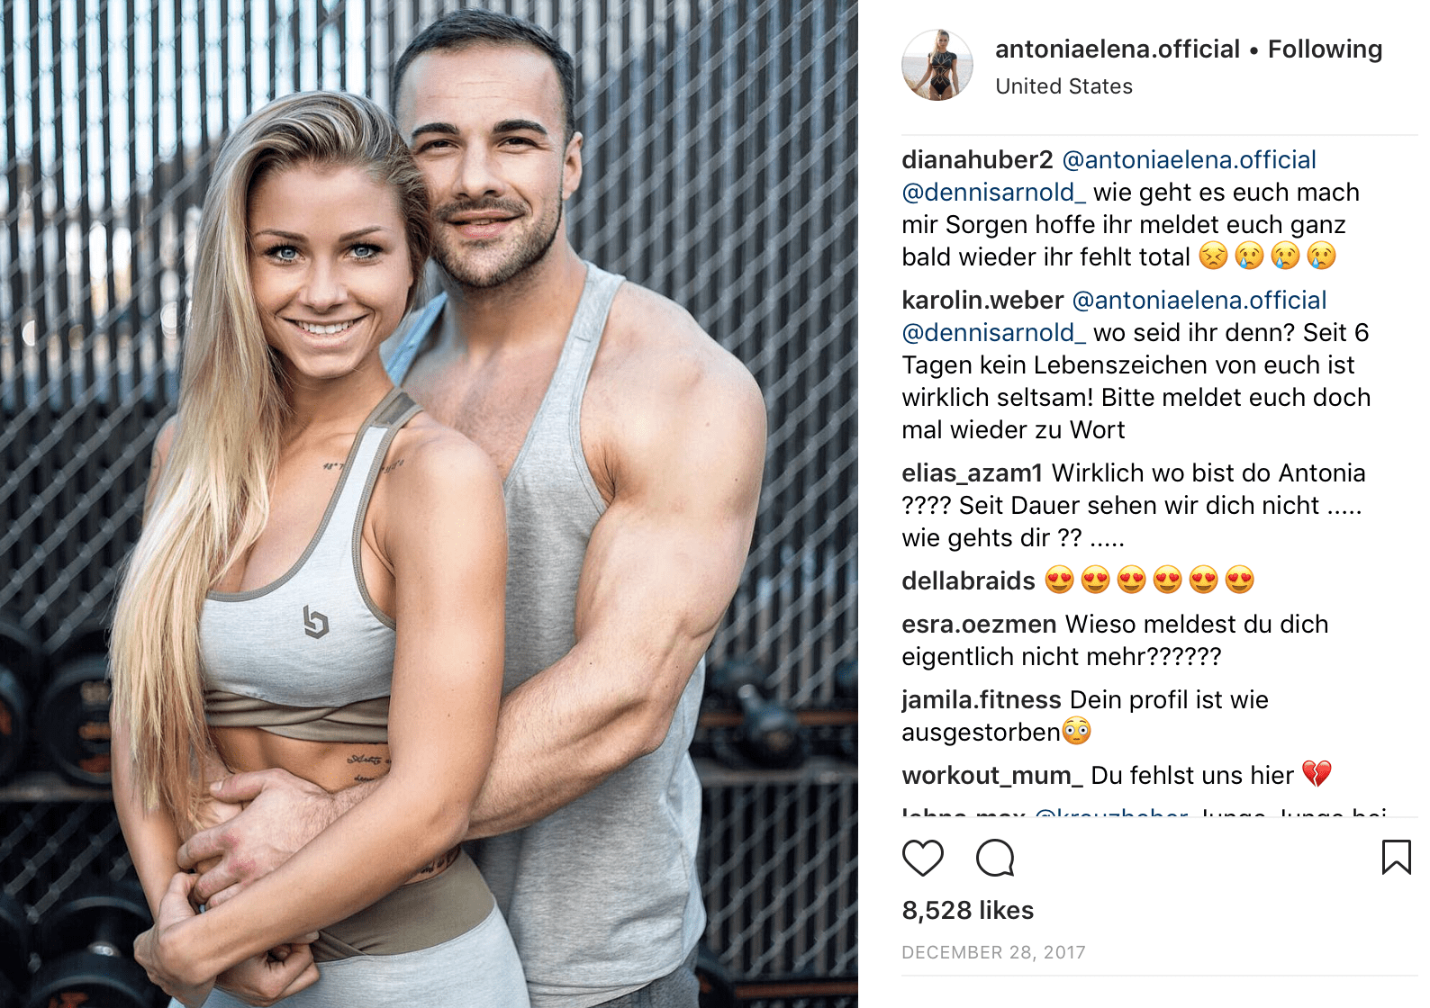Viewport: 1430px width, 1008px height.
Task: View the list of 8,528 likes
Action: (968, 910)
